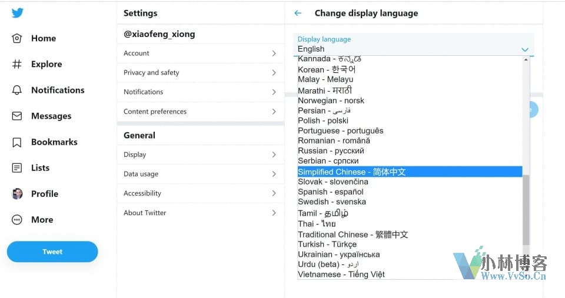Image resolution: width=565 pixels, height=298 pixels.
Task: Open Notifications via the bell icon
Action: [17, 90]
